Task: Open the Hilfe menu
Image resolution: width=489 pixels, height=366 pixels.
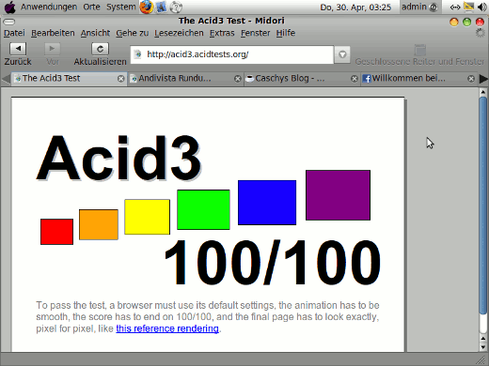Action: click(286, 33)
